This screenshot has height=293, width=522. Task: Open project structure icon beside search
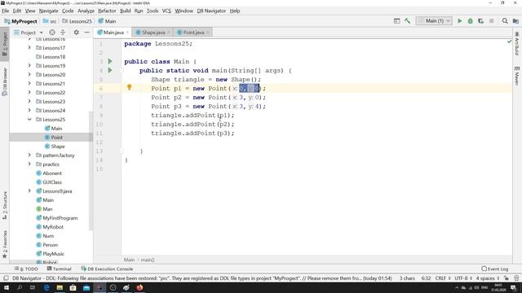515,21
